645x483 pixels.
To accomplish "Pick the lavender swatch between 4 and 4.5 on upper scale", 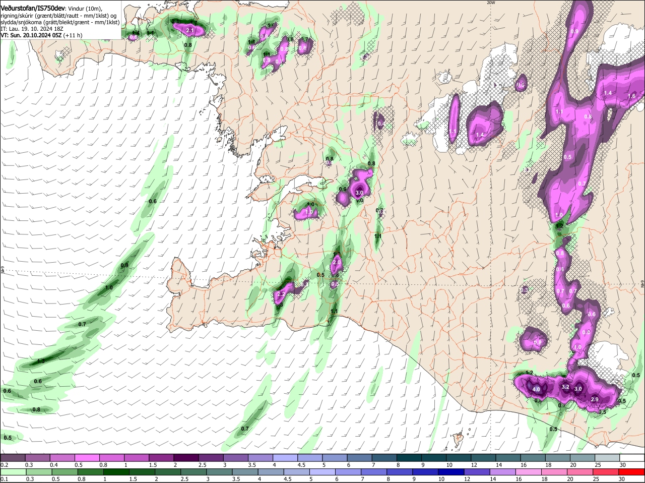I will click(284, 458).
